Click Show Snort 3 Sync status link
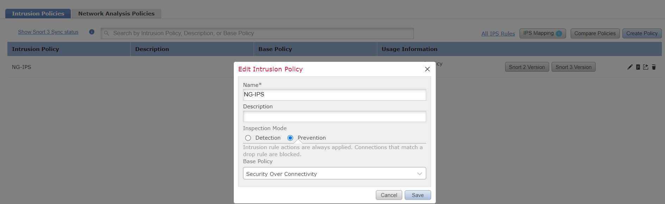 click(x=48, y=32)
